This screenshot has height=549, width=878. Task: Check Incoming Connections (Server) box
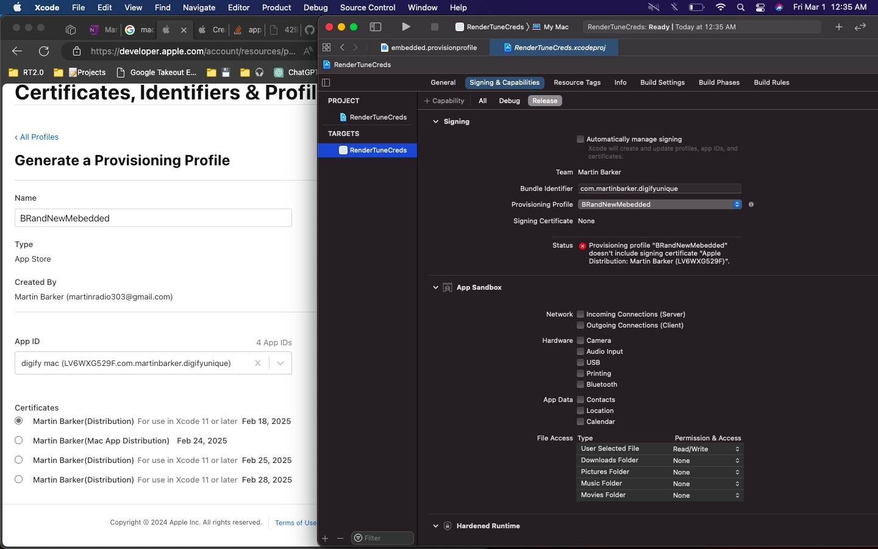(580, 314)
